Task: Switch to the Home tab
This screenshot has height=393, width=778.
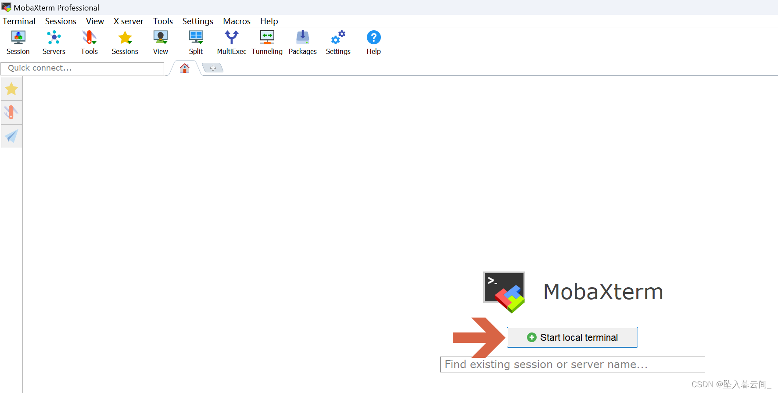Action: (185, 68)
